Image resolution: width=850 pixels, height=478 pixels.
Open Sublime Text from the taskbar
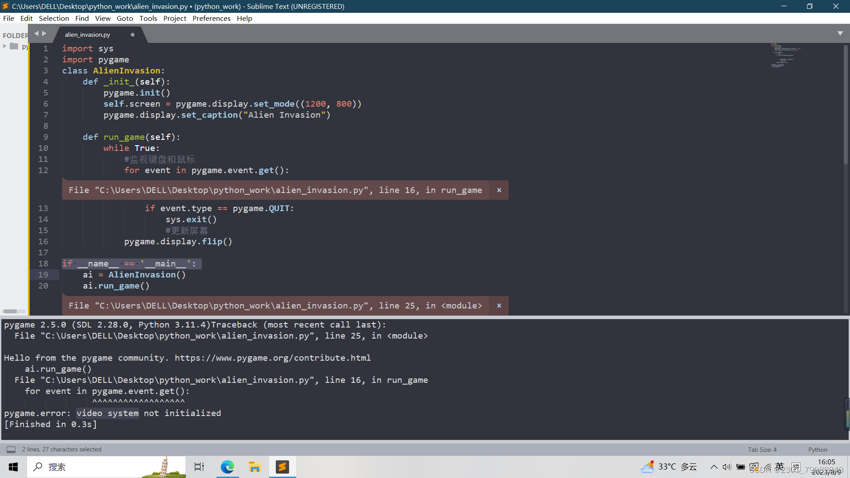(x=282, y=466)
